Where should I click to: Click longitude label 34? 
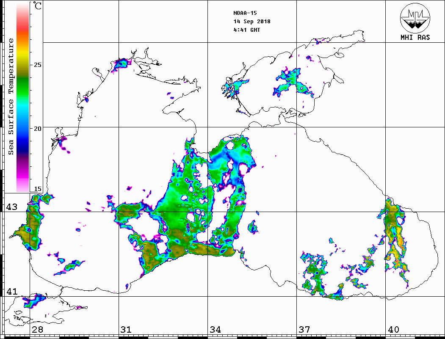(216, 330)
